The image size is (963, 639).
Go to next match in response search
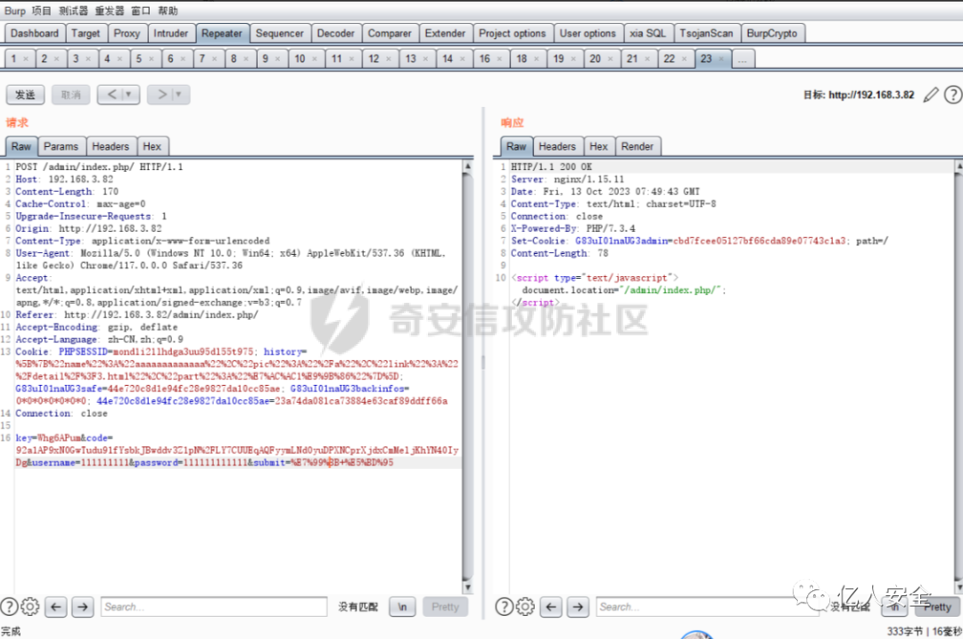tap(578, 606)
